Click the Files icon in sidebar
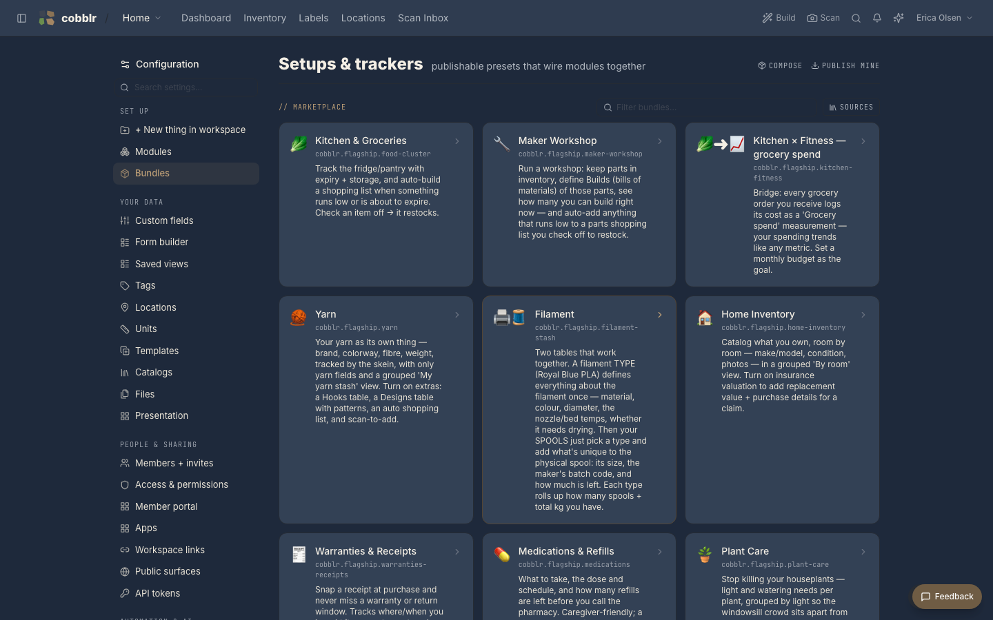The image size is (993, 620). click(x=125, y=394)
